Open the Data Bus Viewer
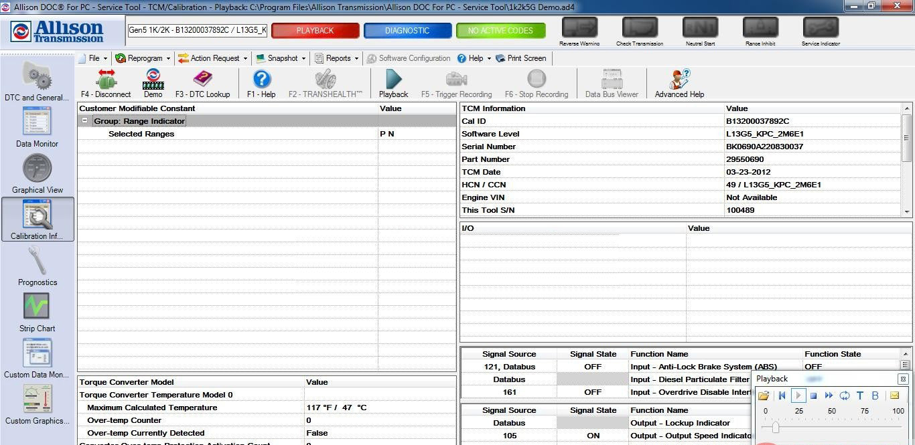Viewport: 915px width, 445px height. coord(611,83)
